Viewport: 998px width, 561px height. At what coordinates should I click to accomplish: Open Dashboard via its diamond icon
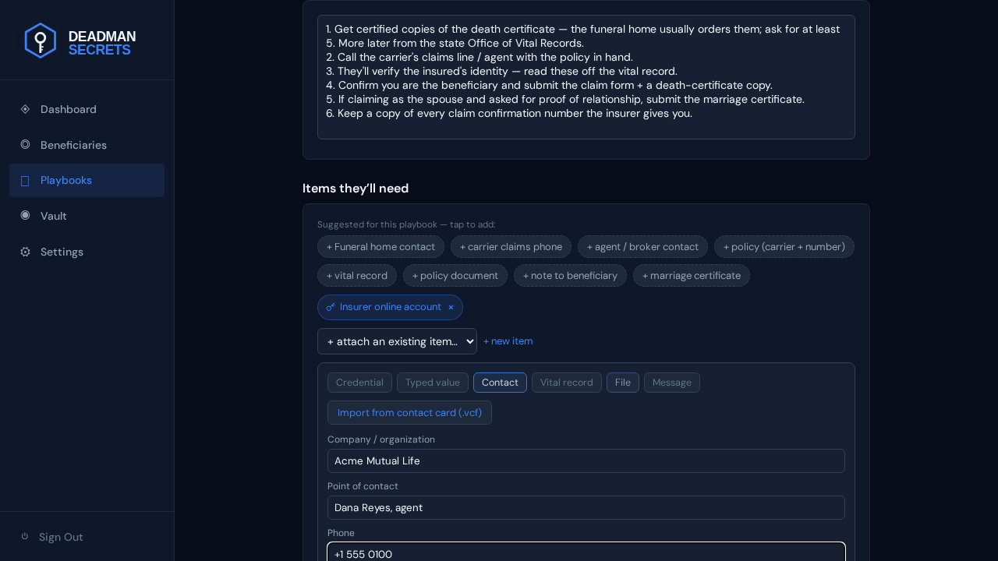25,109
